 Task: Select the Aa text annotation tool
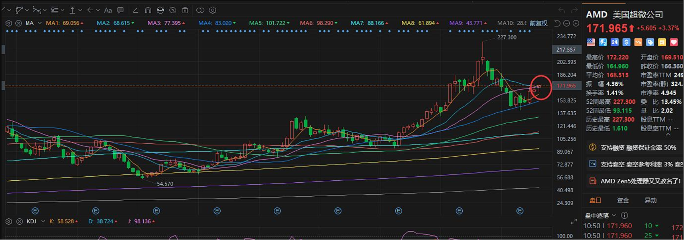pyautogui.click(x=108, y=10)
